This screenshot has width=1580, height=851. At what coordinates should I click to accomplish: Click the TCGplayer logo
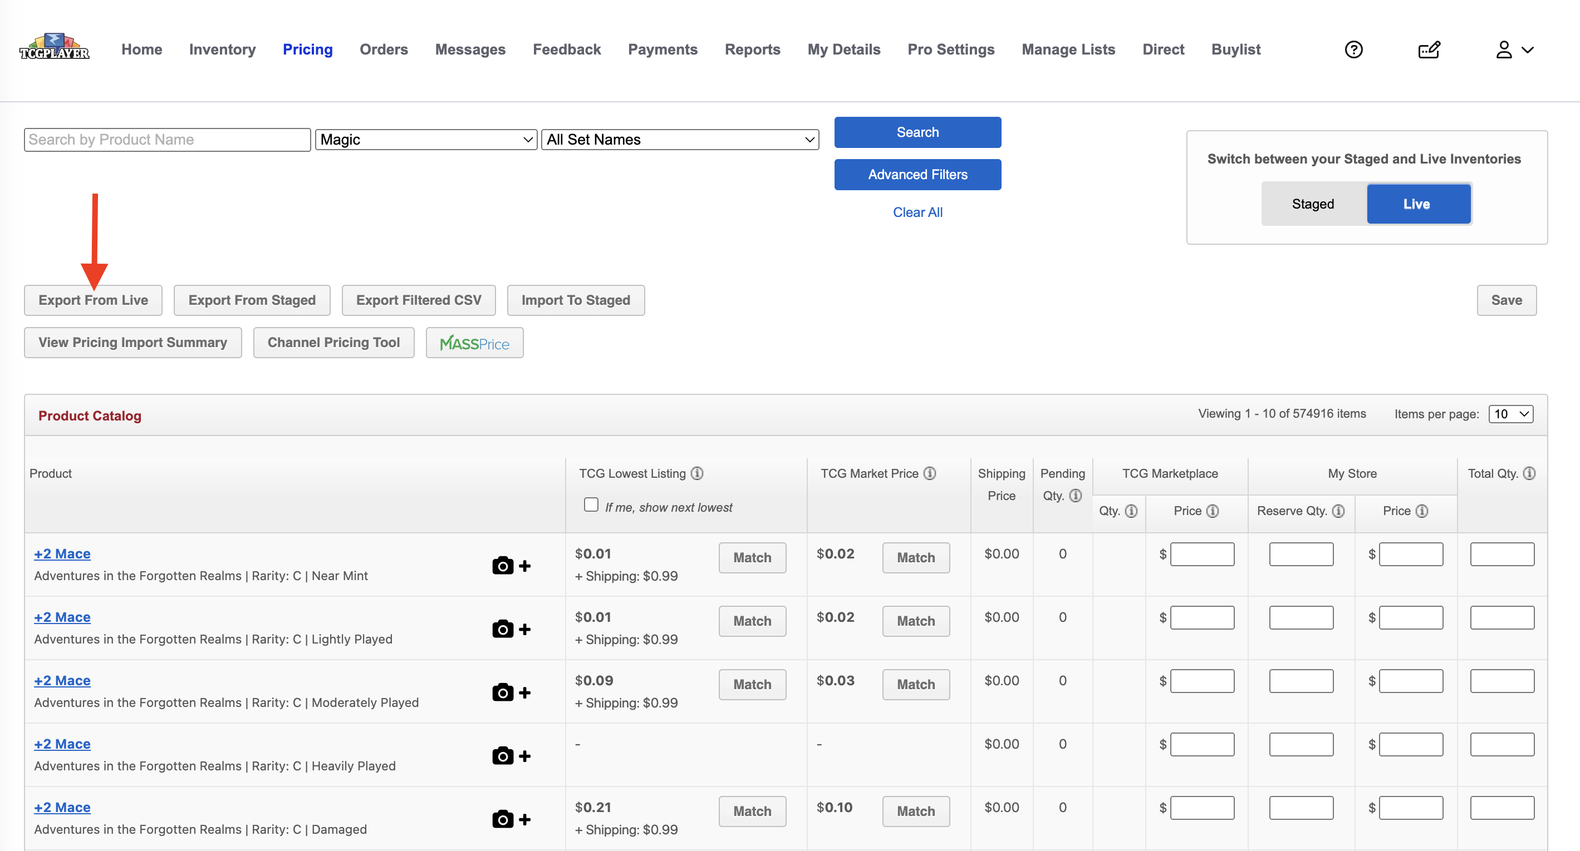54,47
